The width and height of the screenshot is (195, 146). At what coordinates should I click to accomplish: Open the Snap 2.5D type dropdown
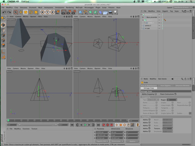153,100
